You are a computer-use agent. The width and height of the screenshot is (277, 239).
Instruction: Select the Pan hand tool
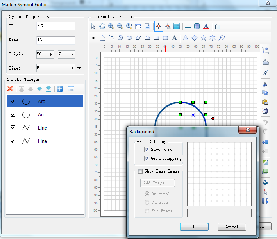[x=102, y=27]
